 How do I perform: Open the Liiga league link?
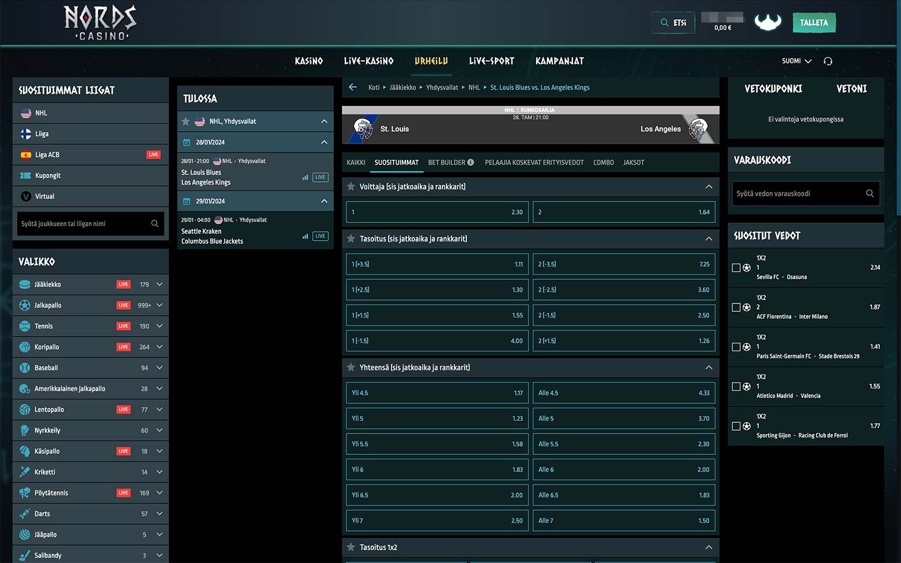pos(91,134)
